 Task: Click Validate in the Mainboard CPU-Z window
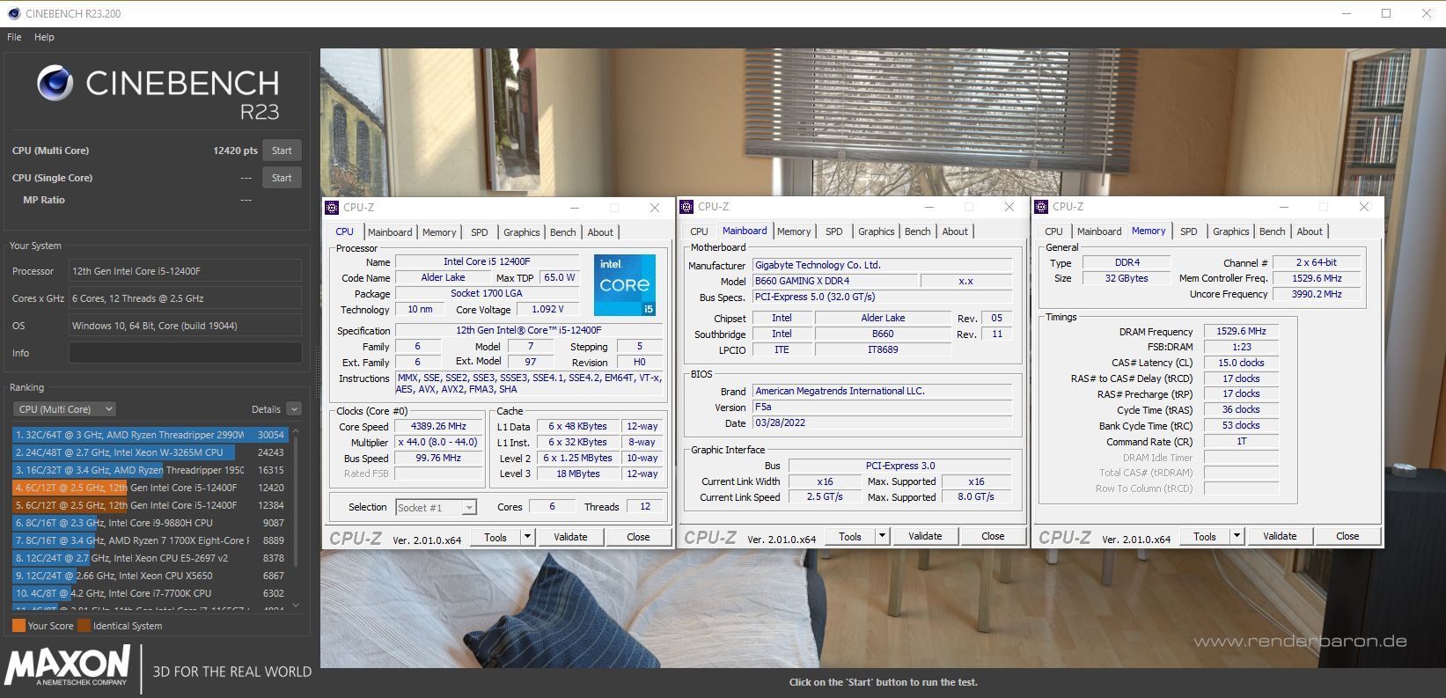(924, 536)
